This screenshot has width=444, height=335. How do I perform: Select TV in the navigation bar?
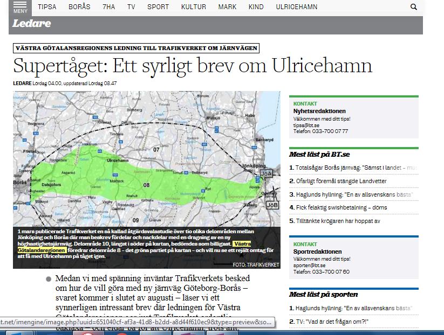point(131,7)
